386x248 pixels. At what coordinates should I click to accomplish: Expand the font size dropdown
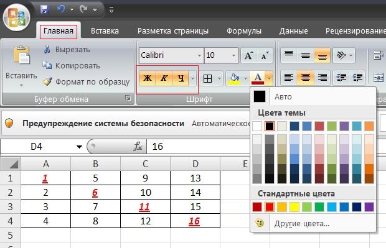tap(233, 55)
